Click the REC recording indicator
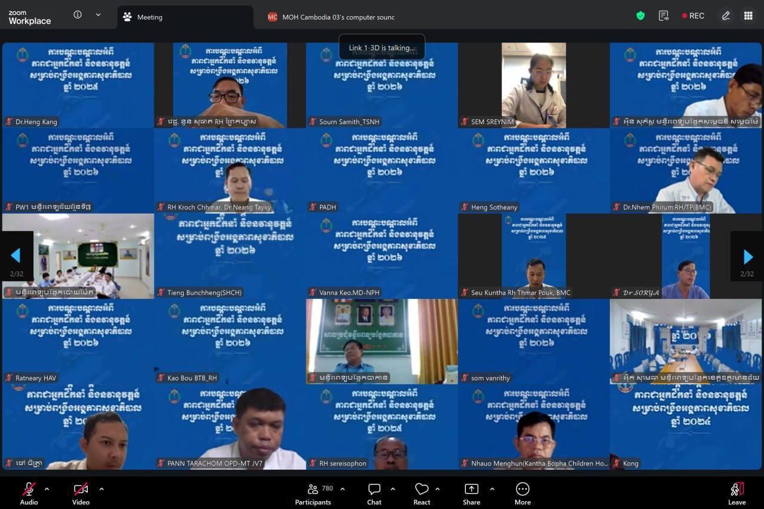Image resolution: width=764 pixels, height=509 pixels. click(x=693, y=16)
